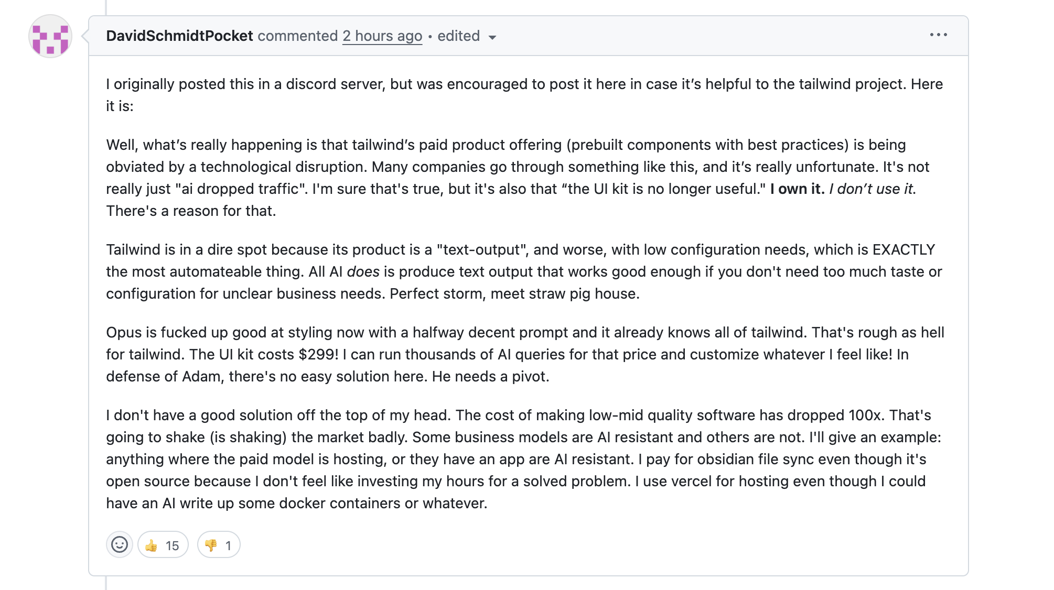Click DavidSchmidtPocket's pixelated avatar image

coord(50,36)
